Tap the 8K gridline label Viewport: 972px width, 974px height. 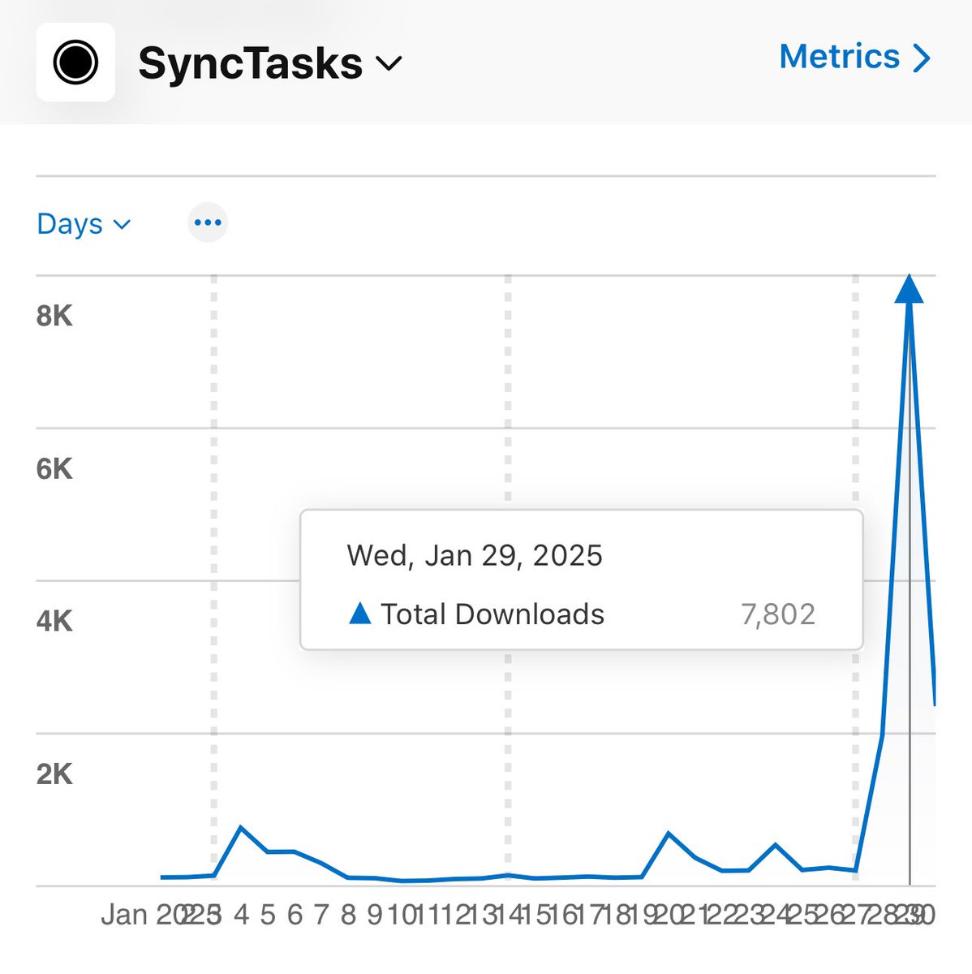pos(54,316)
